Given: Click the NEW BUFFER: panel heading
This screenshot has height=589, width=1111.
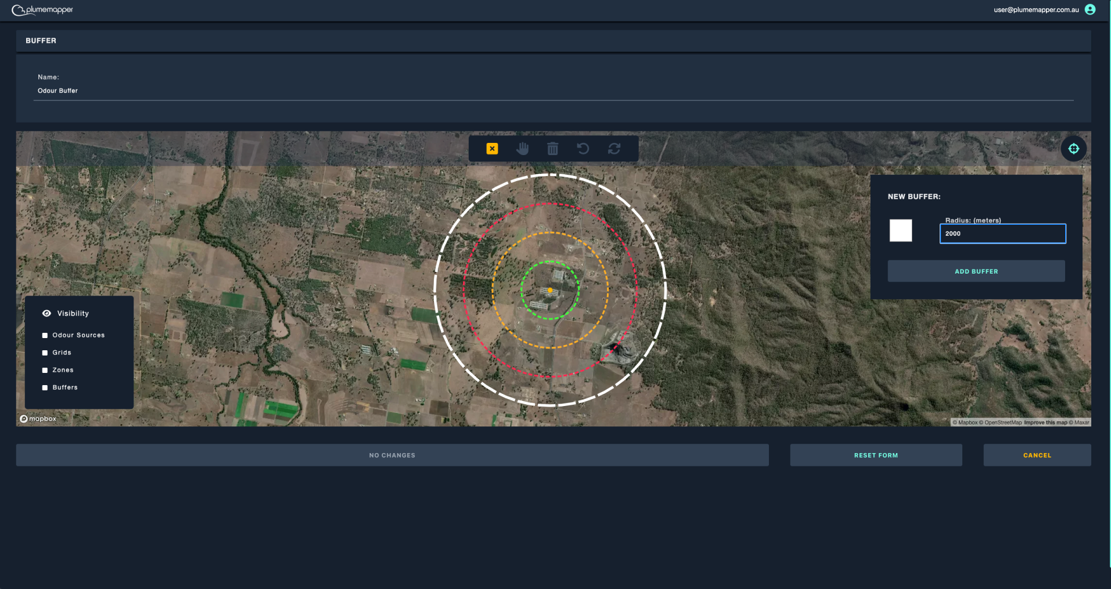Looking at the screenshot, I should coord(914,196).
